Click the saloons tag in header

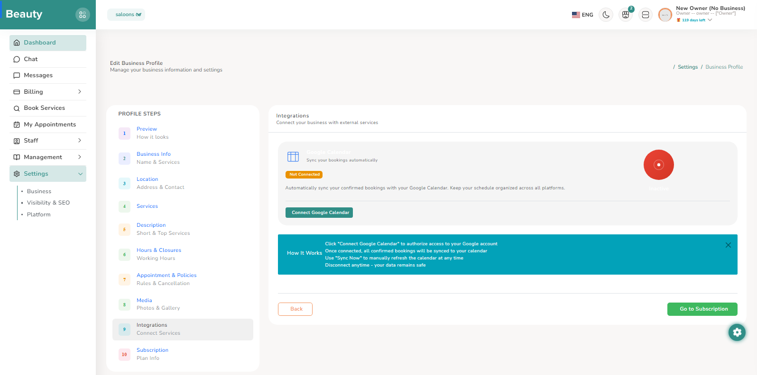pyautogui.click(x=126, y=15)
